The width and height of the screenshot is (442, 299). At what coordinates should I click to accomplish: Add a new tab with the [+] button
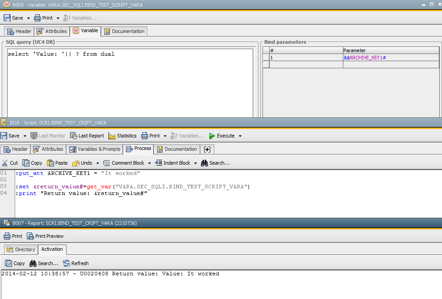coord(207,149)
